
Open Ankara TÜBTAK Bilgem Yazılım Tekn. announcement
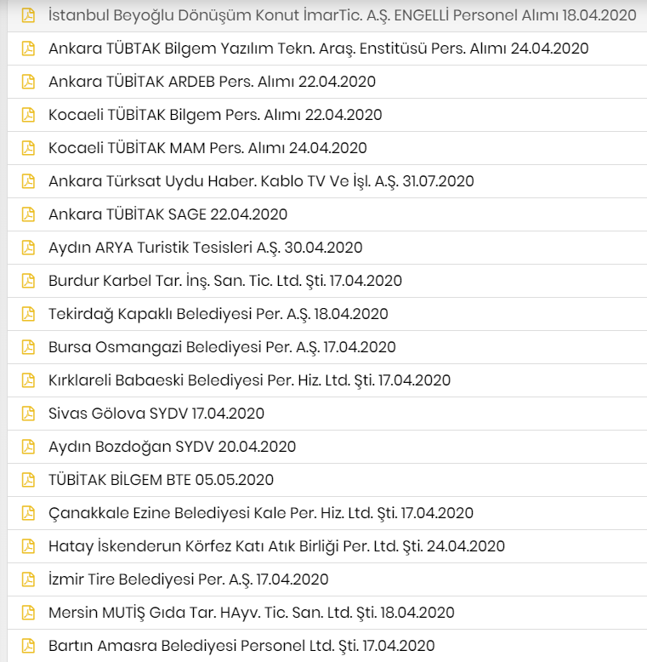(319, 49)
